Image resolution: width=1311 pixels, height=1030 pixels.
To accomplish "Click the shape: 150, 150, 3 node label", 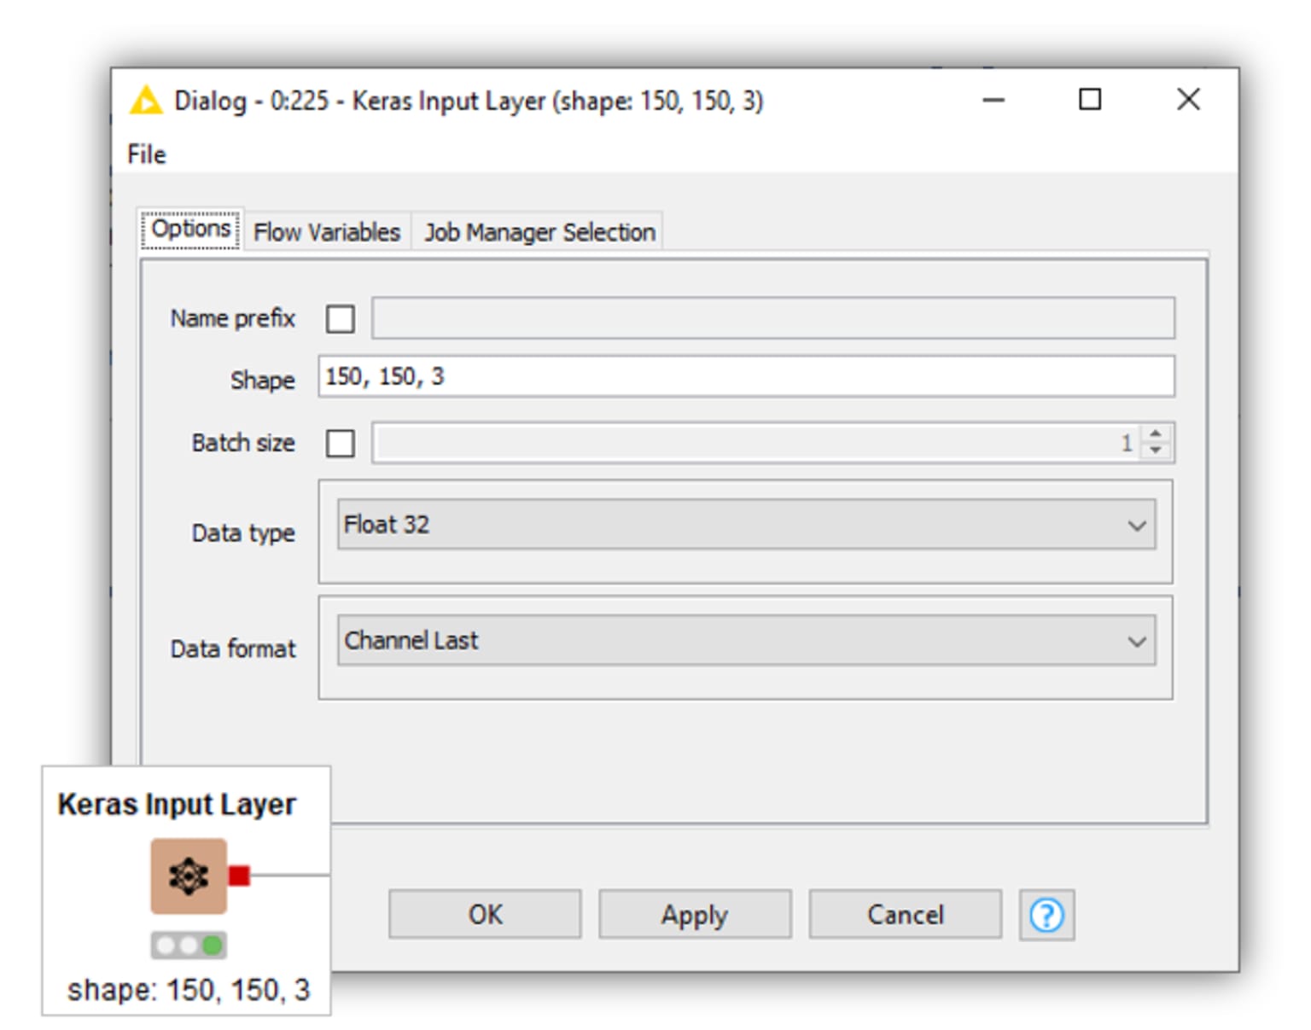I will pyautogui.click(x=189, y=990).
